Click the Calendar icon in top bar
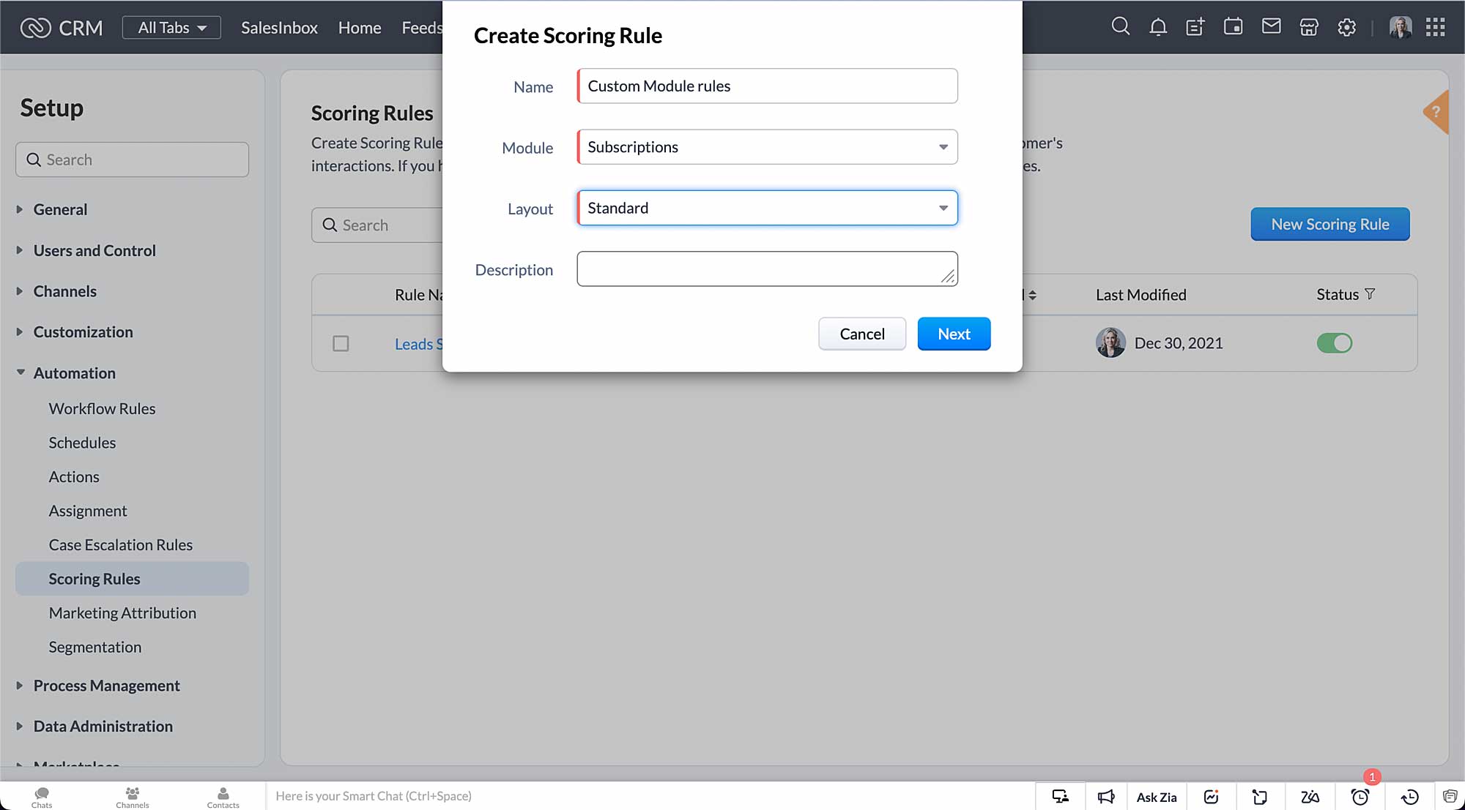1465x810 pixels. point(1232,27)
